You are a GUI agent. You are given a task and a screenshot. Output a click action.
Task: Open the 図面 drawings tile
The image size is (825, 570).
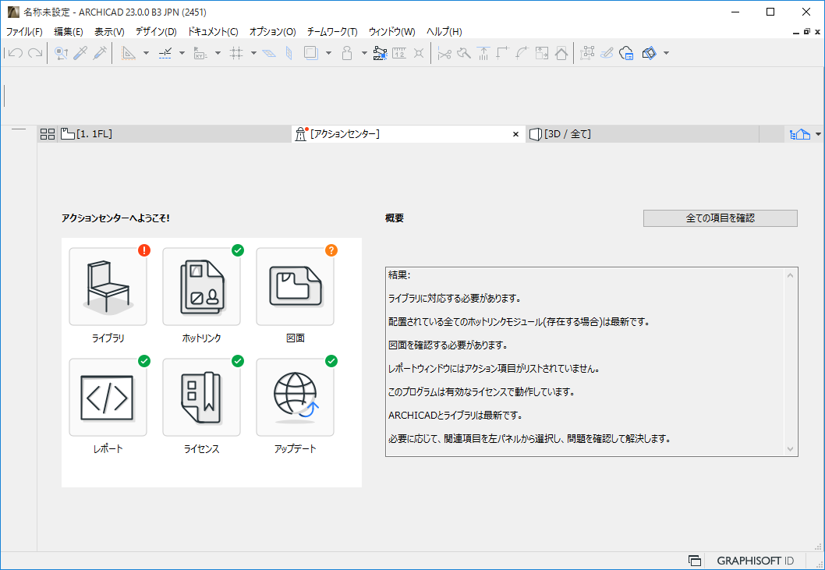[x=296, y=287]
